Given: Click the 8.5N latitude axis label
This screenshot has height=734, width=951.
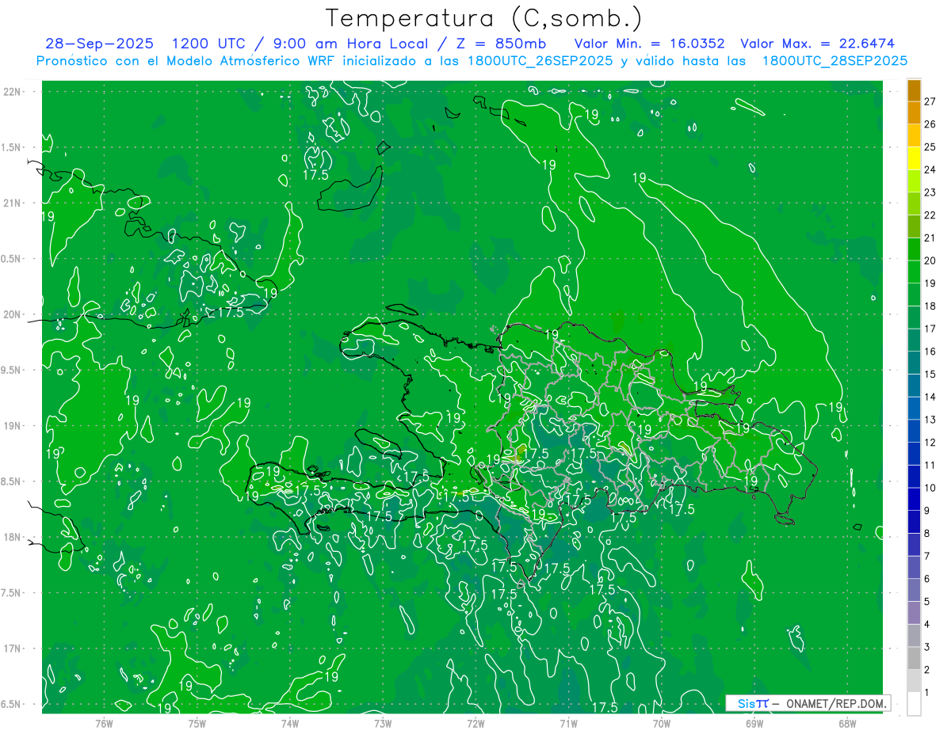Looking at the screenshot, I should point(11,482).
